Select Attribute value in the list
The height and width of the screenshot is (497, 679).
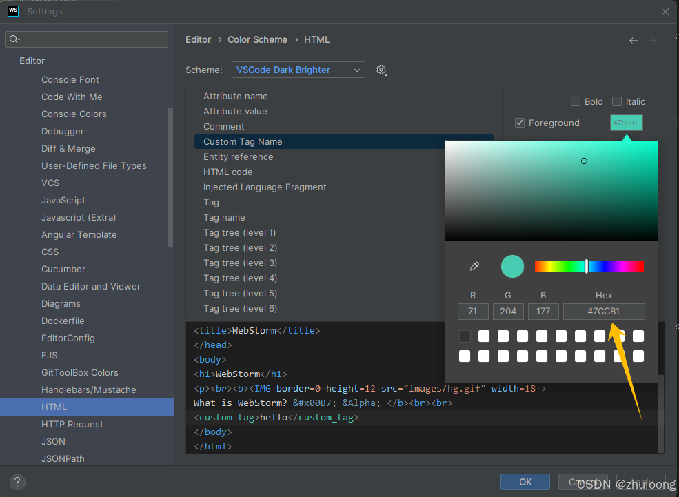pyautogui.click(x=235, y=111)
